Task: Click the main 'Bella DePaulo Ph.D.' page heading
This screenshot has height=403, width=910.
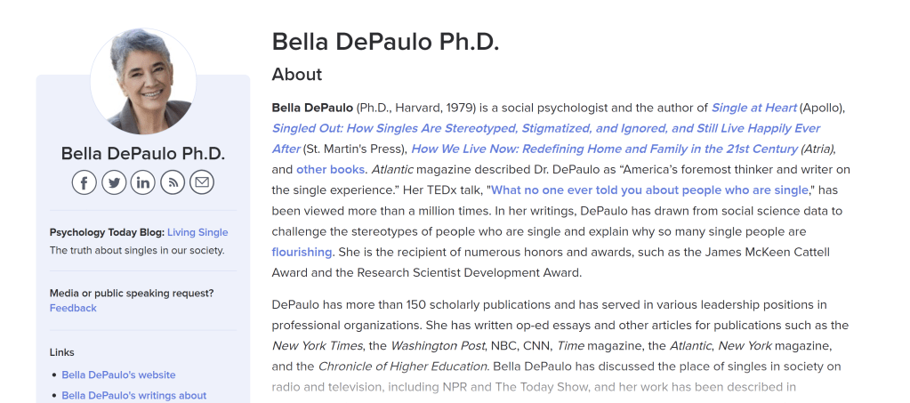Action: pyautogui.click(x=385, y=42)
